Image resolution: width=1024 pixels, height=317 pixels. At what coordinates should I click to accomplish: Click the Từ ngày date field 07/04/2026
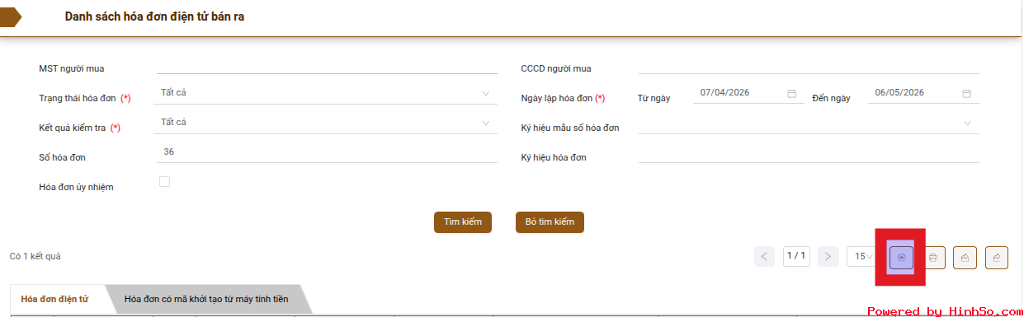click(x=748, y=93)
